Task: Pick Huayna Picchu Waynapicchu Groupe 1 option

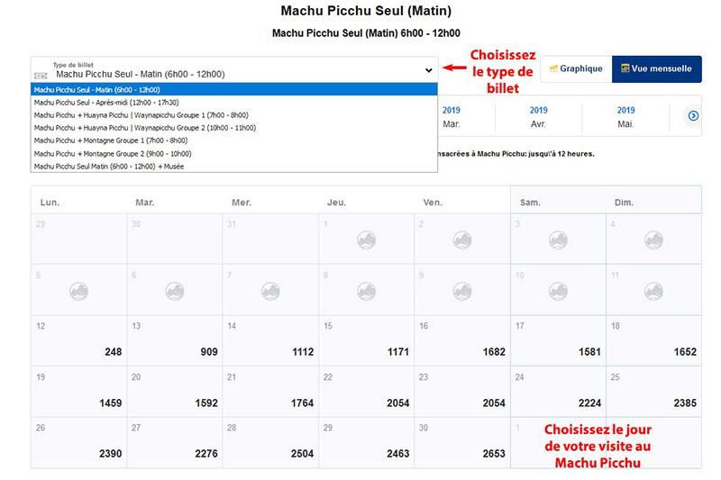Action: pos(234,115)
